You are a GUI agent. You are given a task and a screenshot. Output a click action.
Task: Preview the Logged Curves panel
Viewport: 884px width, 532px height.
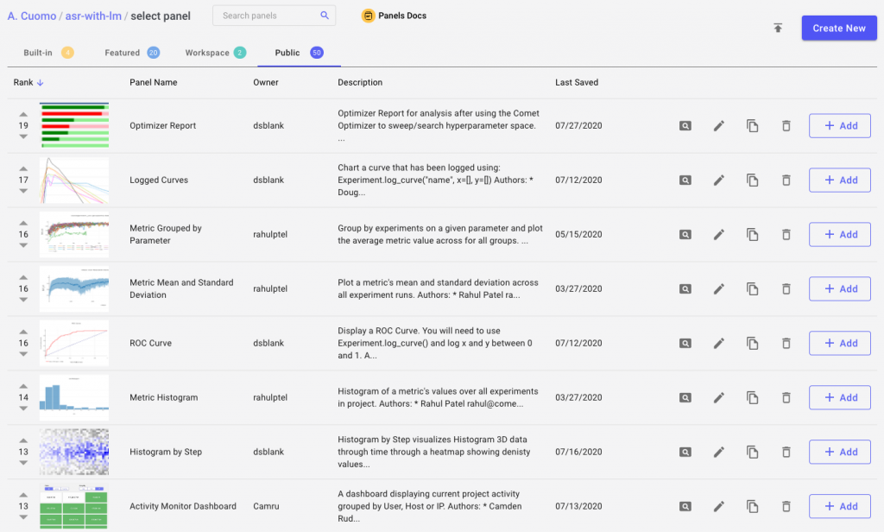click(x=685, y=180)
